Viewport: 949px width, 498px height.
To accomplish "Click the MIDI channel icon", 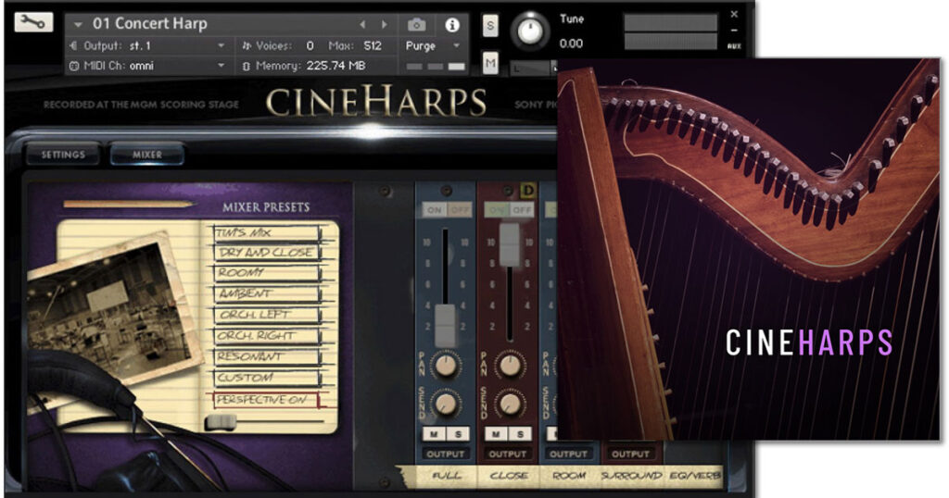I will 74,66.
